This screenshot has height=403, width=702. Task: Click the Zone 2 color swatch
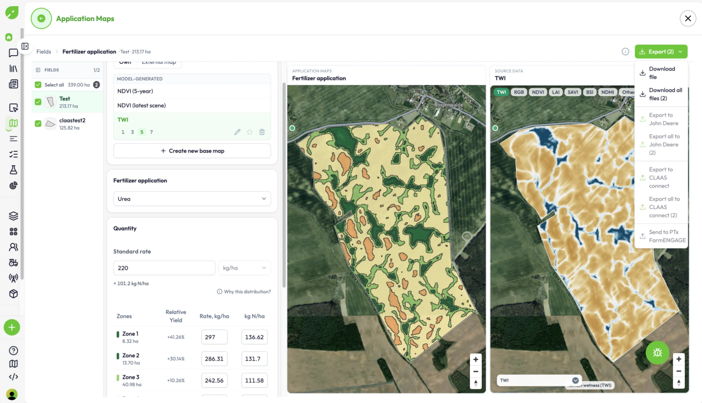click(118, 356)
